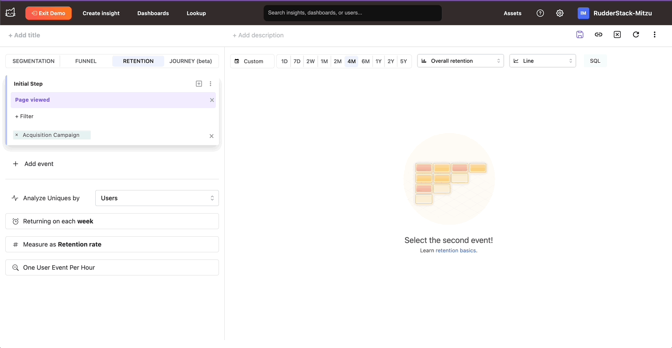
Task: Remove the Page viewed event
Action: pyautogui.click(x=212, y=100)
